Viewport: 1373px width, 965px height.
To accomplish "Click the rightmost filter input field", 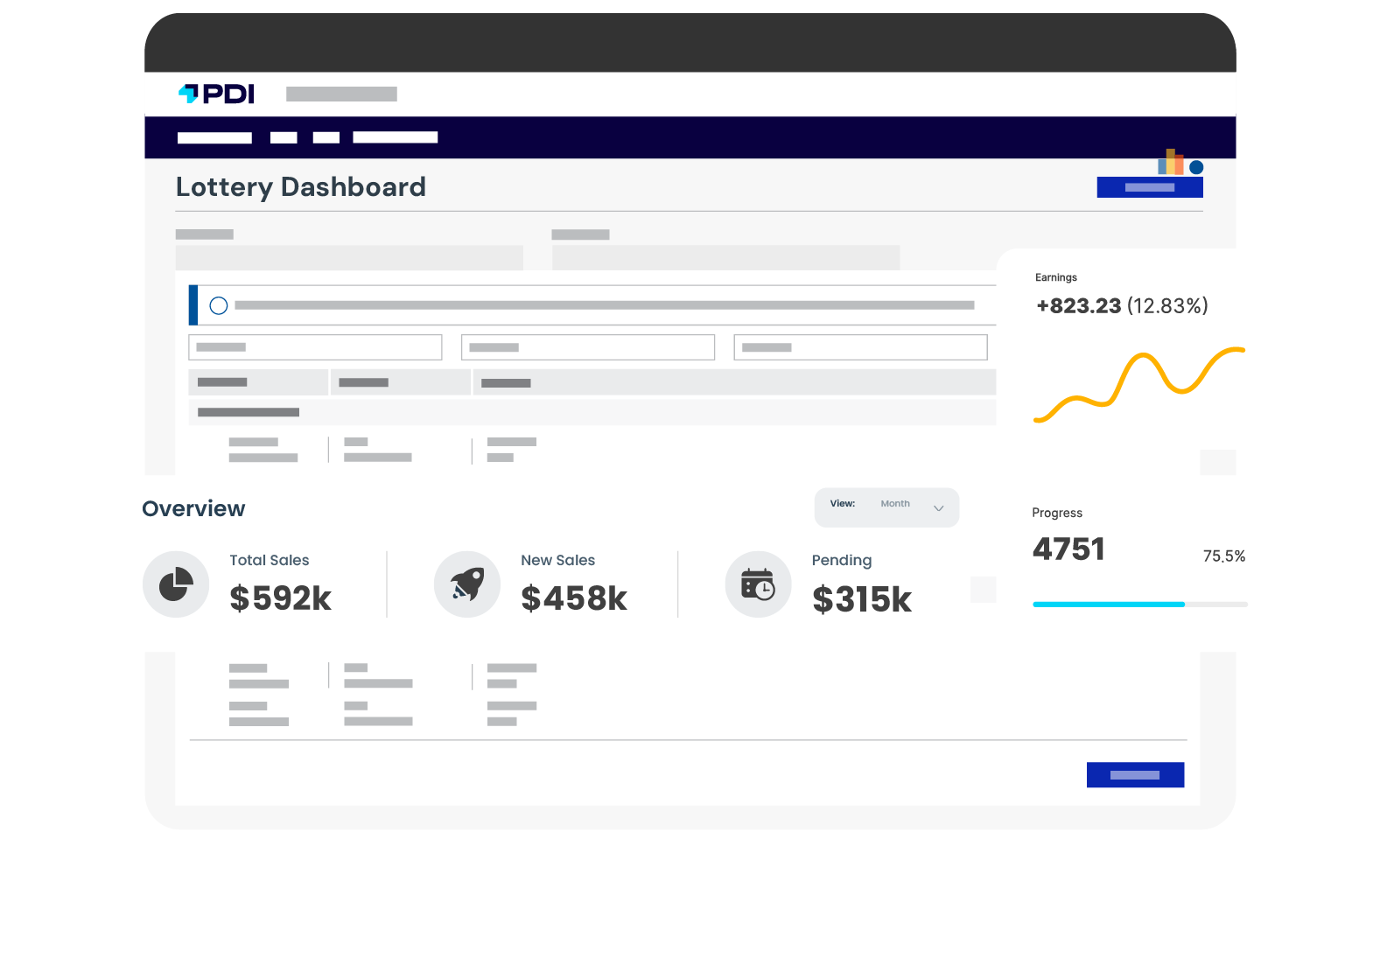I will 860,347.
